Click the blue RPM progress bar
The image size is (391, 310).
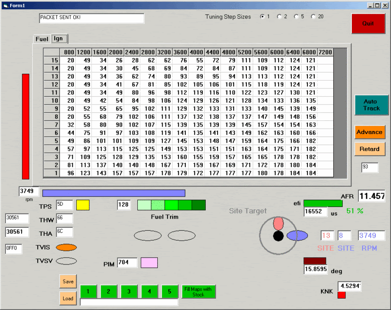(114, 193)
